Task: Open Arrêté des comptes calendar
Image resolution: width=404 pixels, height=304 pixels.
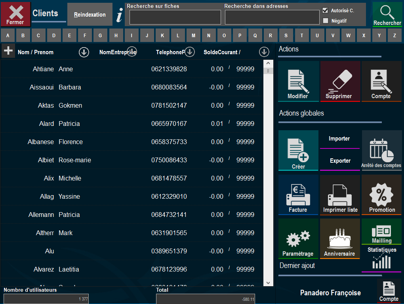Action: [381, 150]
